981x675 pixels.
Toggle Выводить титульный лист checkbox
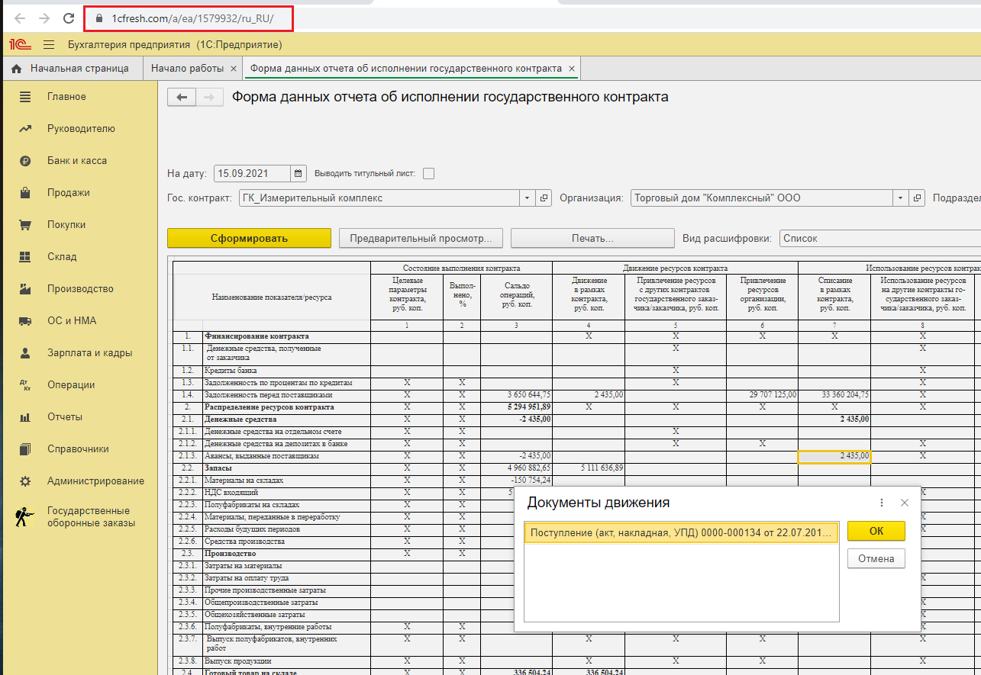[428, 173]
